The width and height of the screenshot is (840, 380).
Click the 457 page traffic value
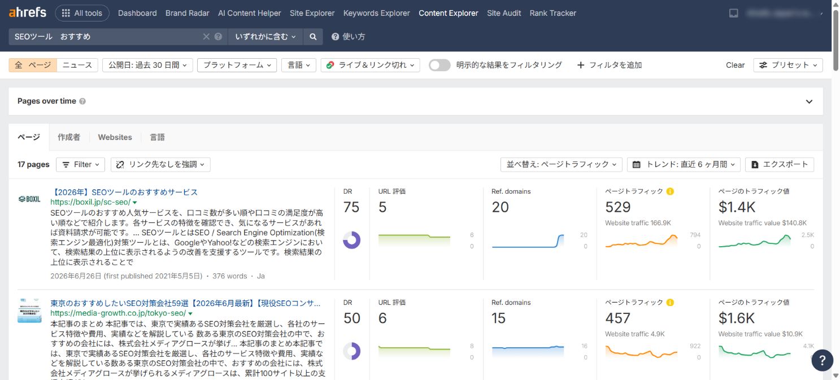pyautogui.click(x=618, y=318)
